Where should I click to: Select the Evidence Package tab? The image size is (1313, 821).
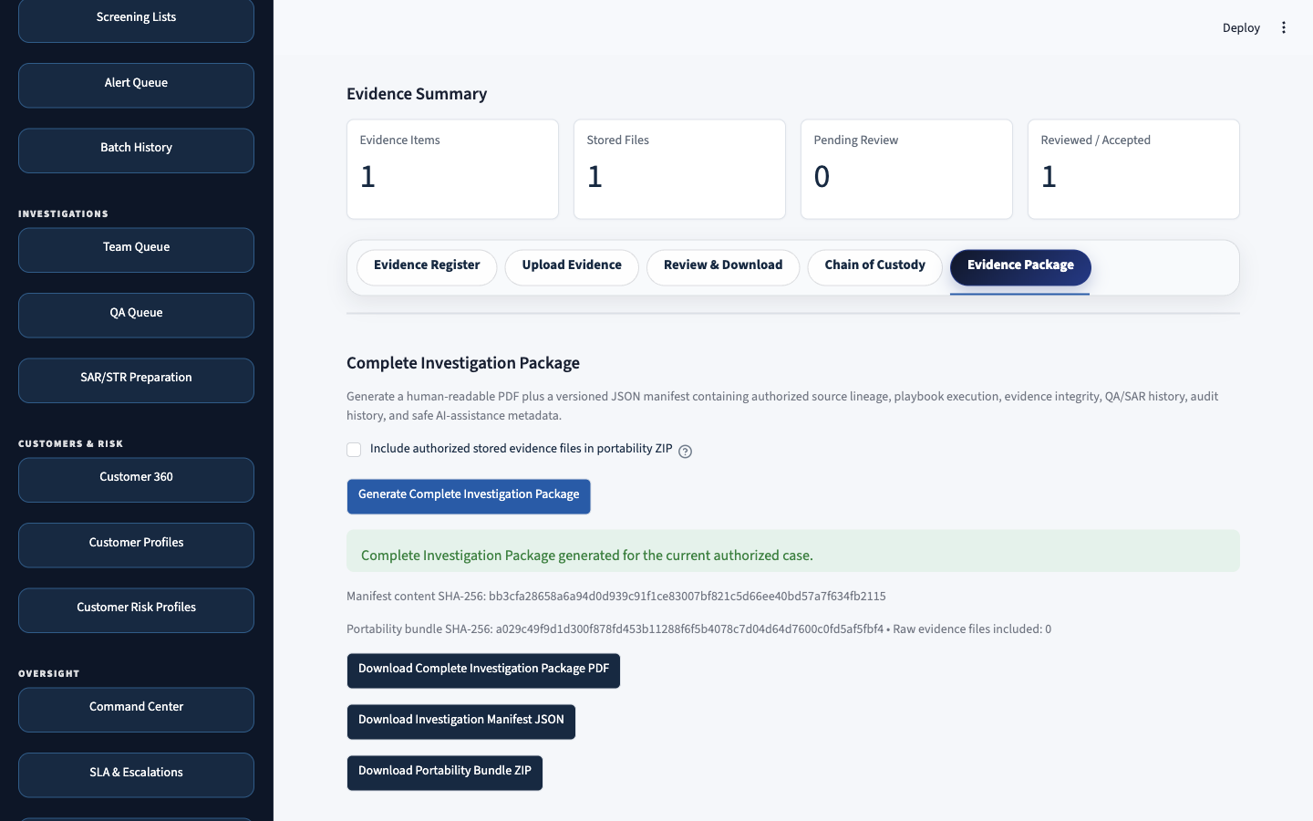click(1020, 266)
